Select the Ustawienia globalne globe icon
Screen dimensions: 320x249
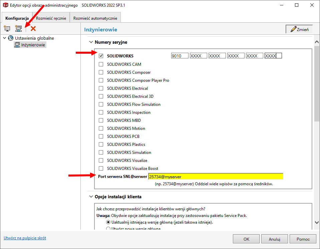(x=11, y=38)
